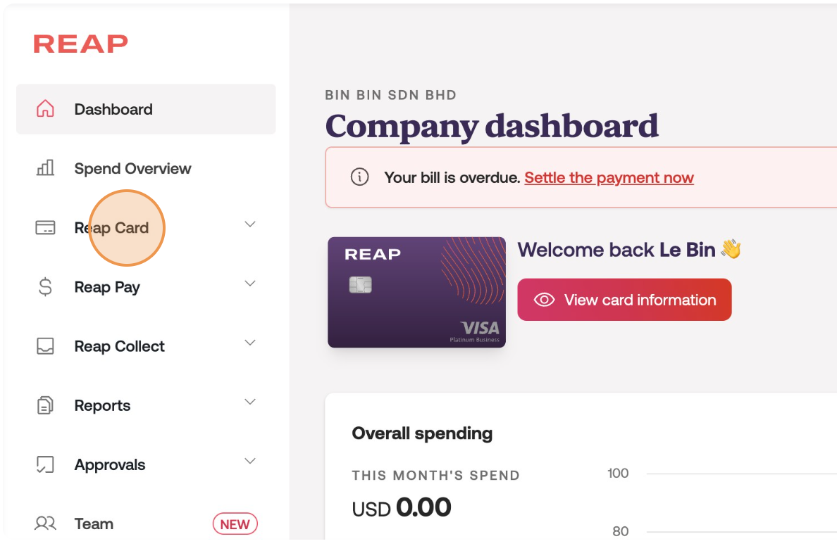837x546 pixels.
Task: Click the Reap Collect inbox icon
Action: (45, 346)
